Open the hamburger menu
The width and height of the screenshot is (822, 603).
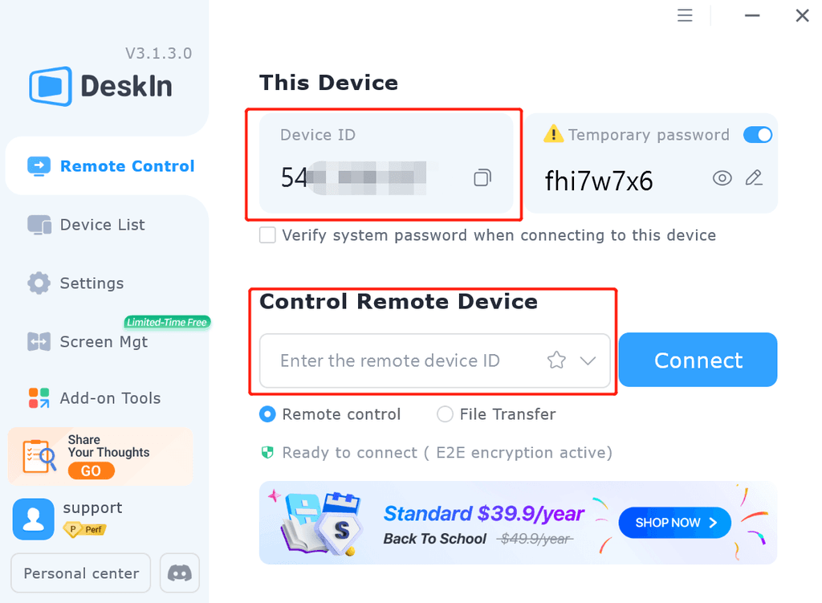pos(684,15)
